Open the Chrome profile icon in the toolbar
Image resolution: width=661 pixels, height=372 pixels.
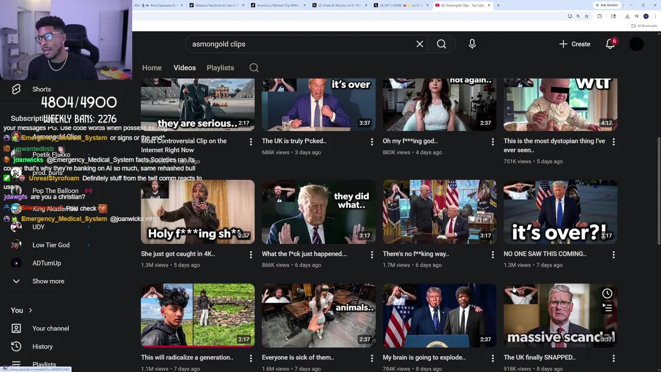point(646,16)
